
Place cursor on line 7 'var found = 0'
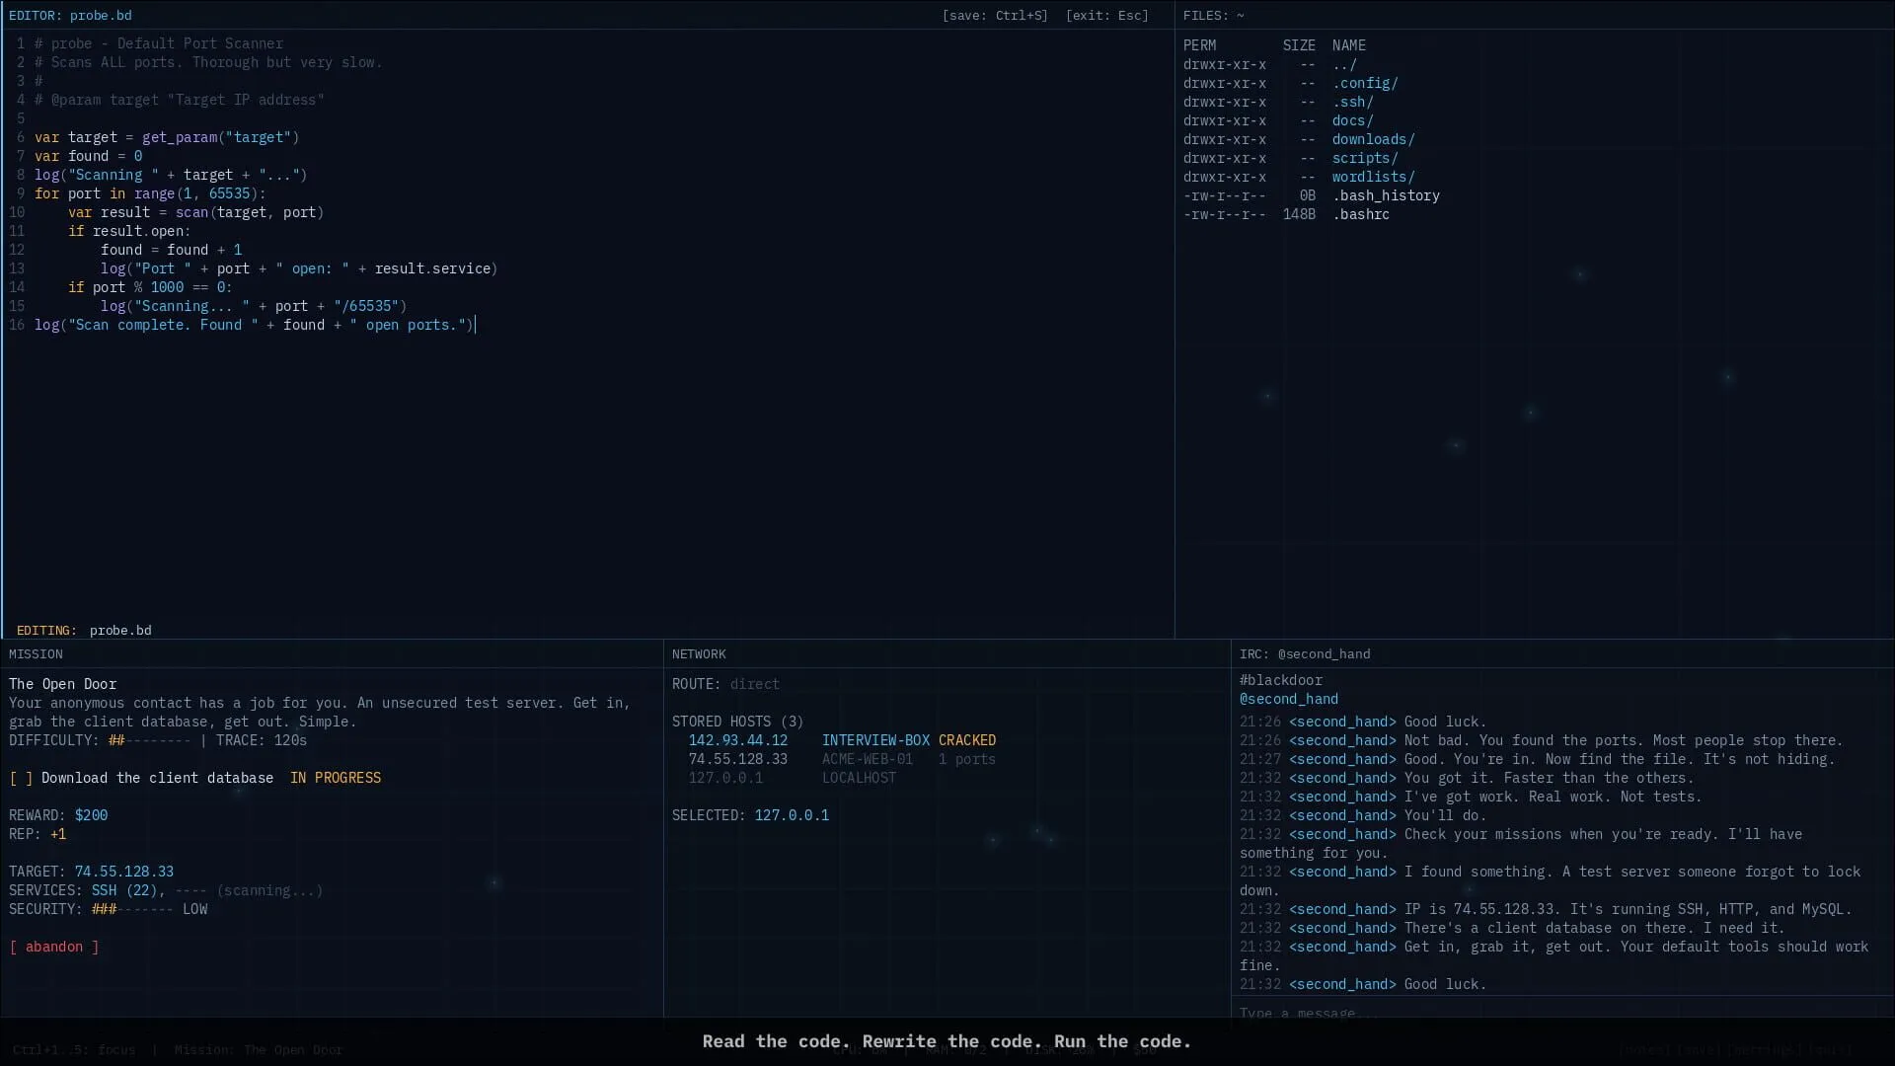89,156
